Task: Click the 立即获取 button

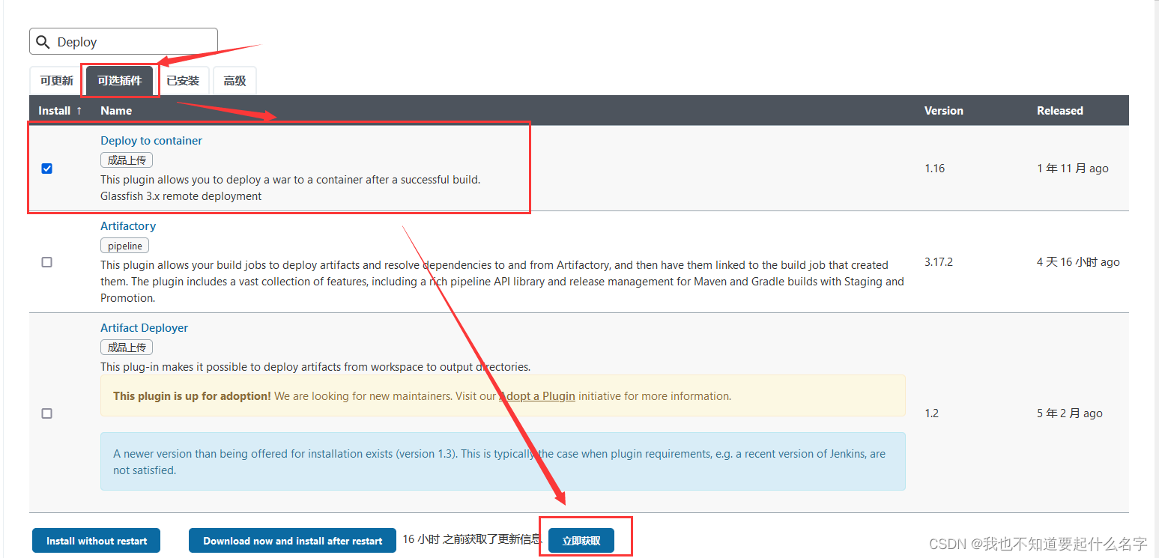Action: [581, 541]
